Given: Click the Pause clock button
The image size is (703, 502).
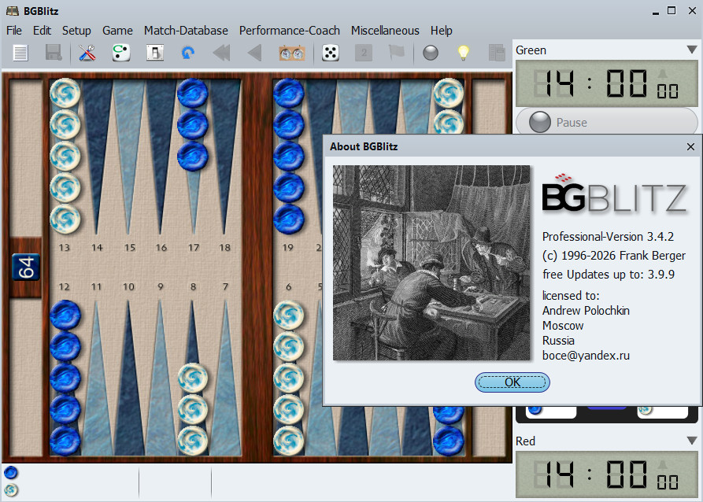Looking at the screenshot, I should 607,123.
